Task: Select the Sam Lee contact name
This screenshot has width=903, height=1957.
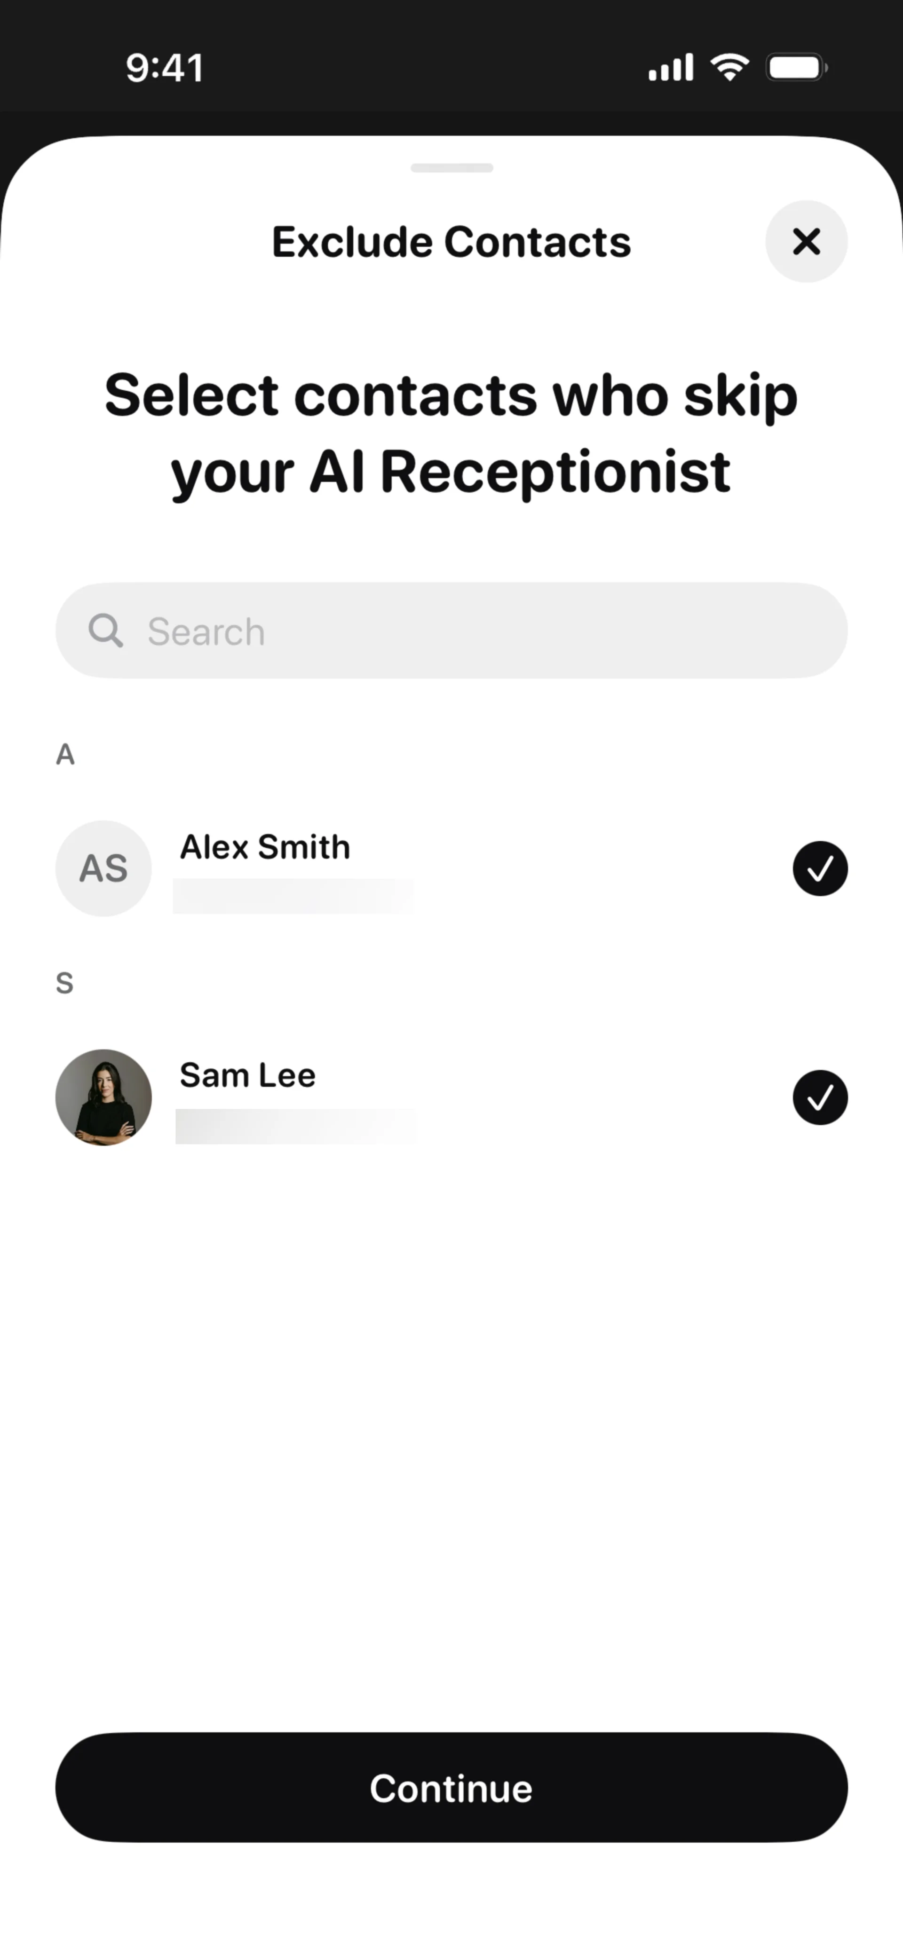Action: coord(247,1075)
